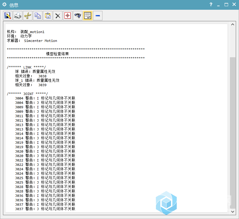The image size is (239, 219).
Task: Click the scrollbar up arrow
Action: click(x=233, y=24)
